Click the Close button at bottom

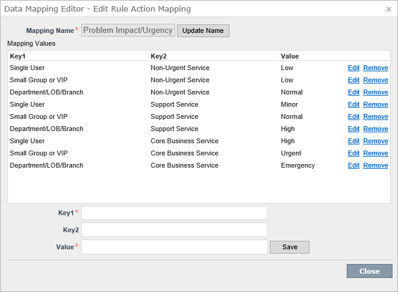(369, 271)
